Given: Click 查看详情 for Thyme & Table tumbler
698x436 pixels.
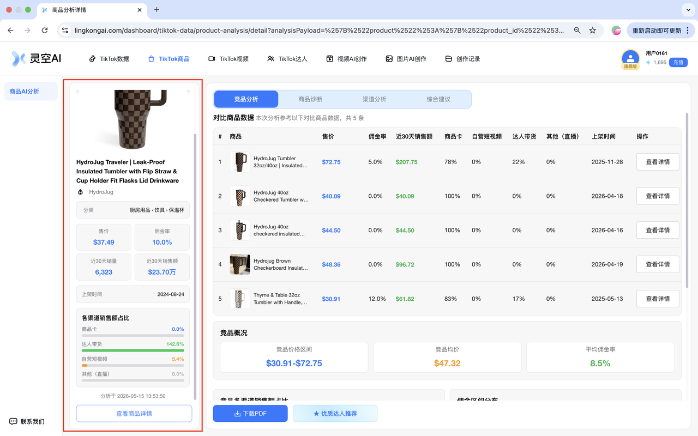Looking at the screenshot, I should tap(658, 299).
